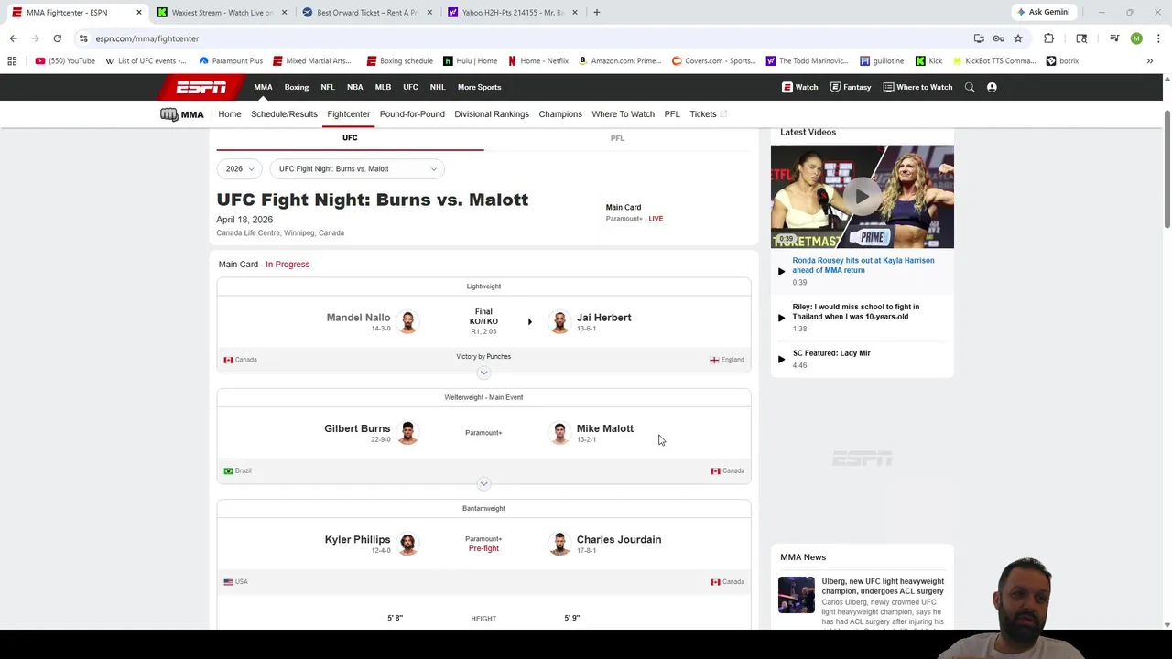The image size is (1172, 659).
Task: Play the Ronda Rousey featured video
Action: pyautogui.click(x=862, y=196)
